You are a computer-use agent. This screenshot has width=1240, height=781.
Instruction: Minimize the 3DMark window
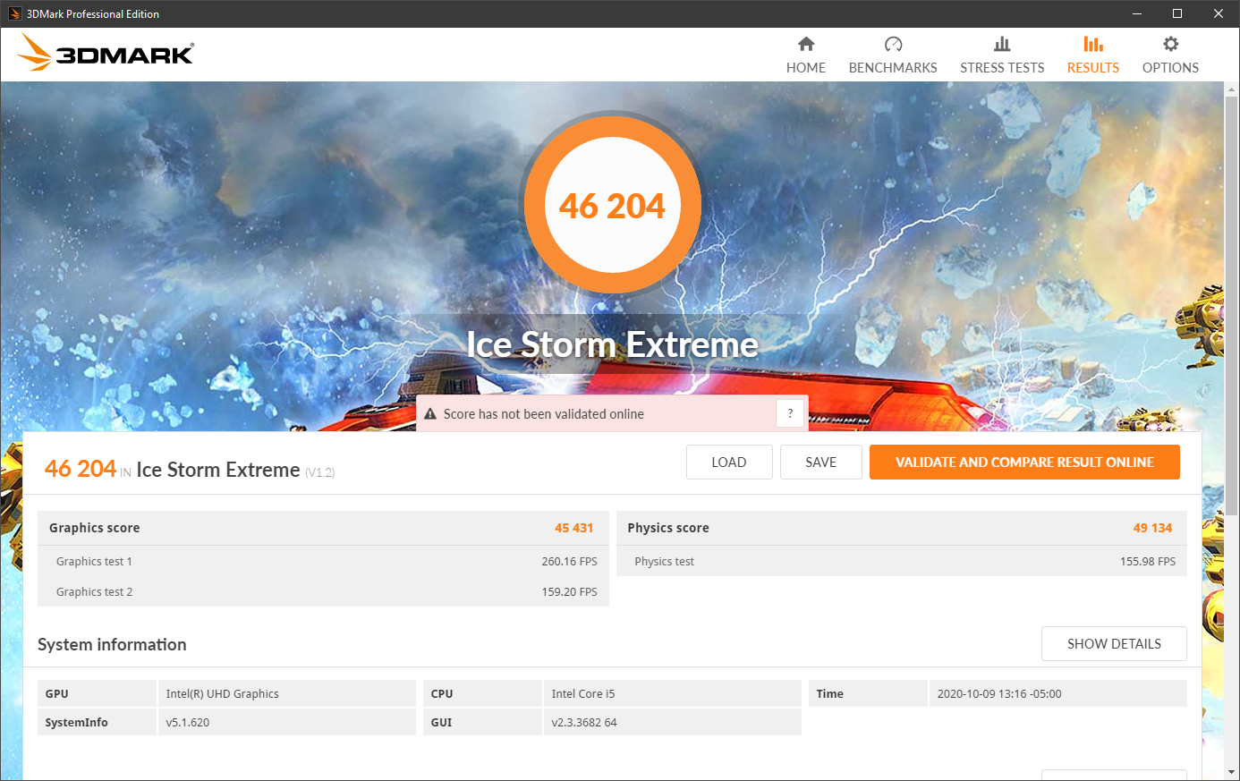pos(1137,13)
